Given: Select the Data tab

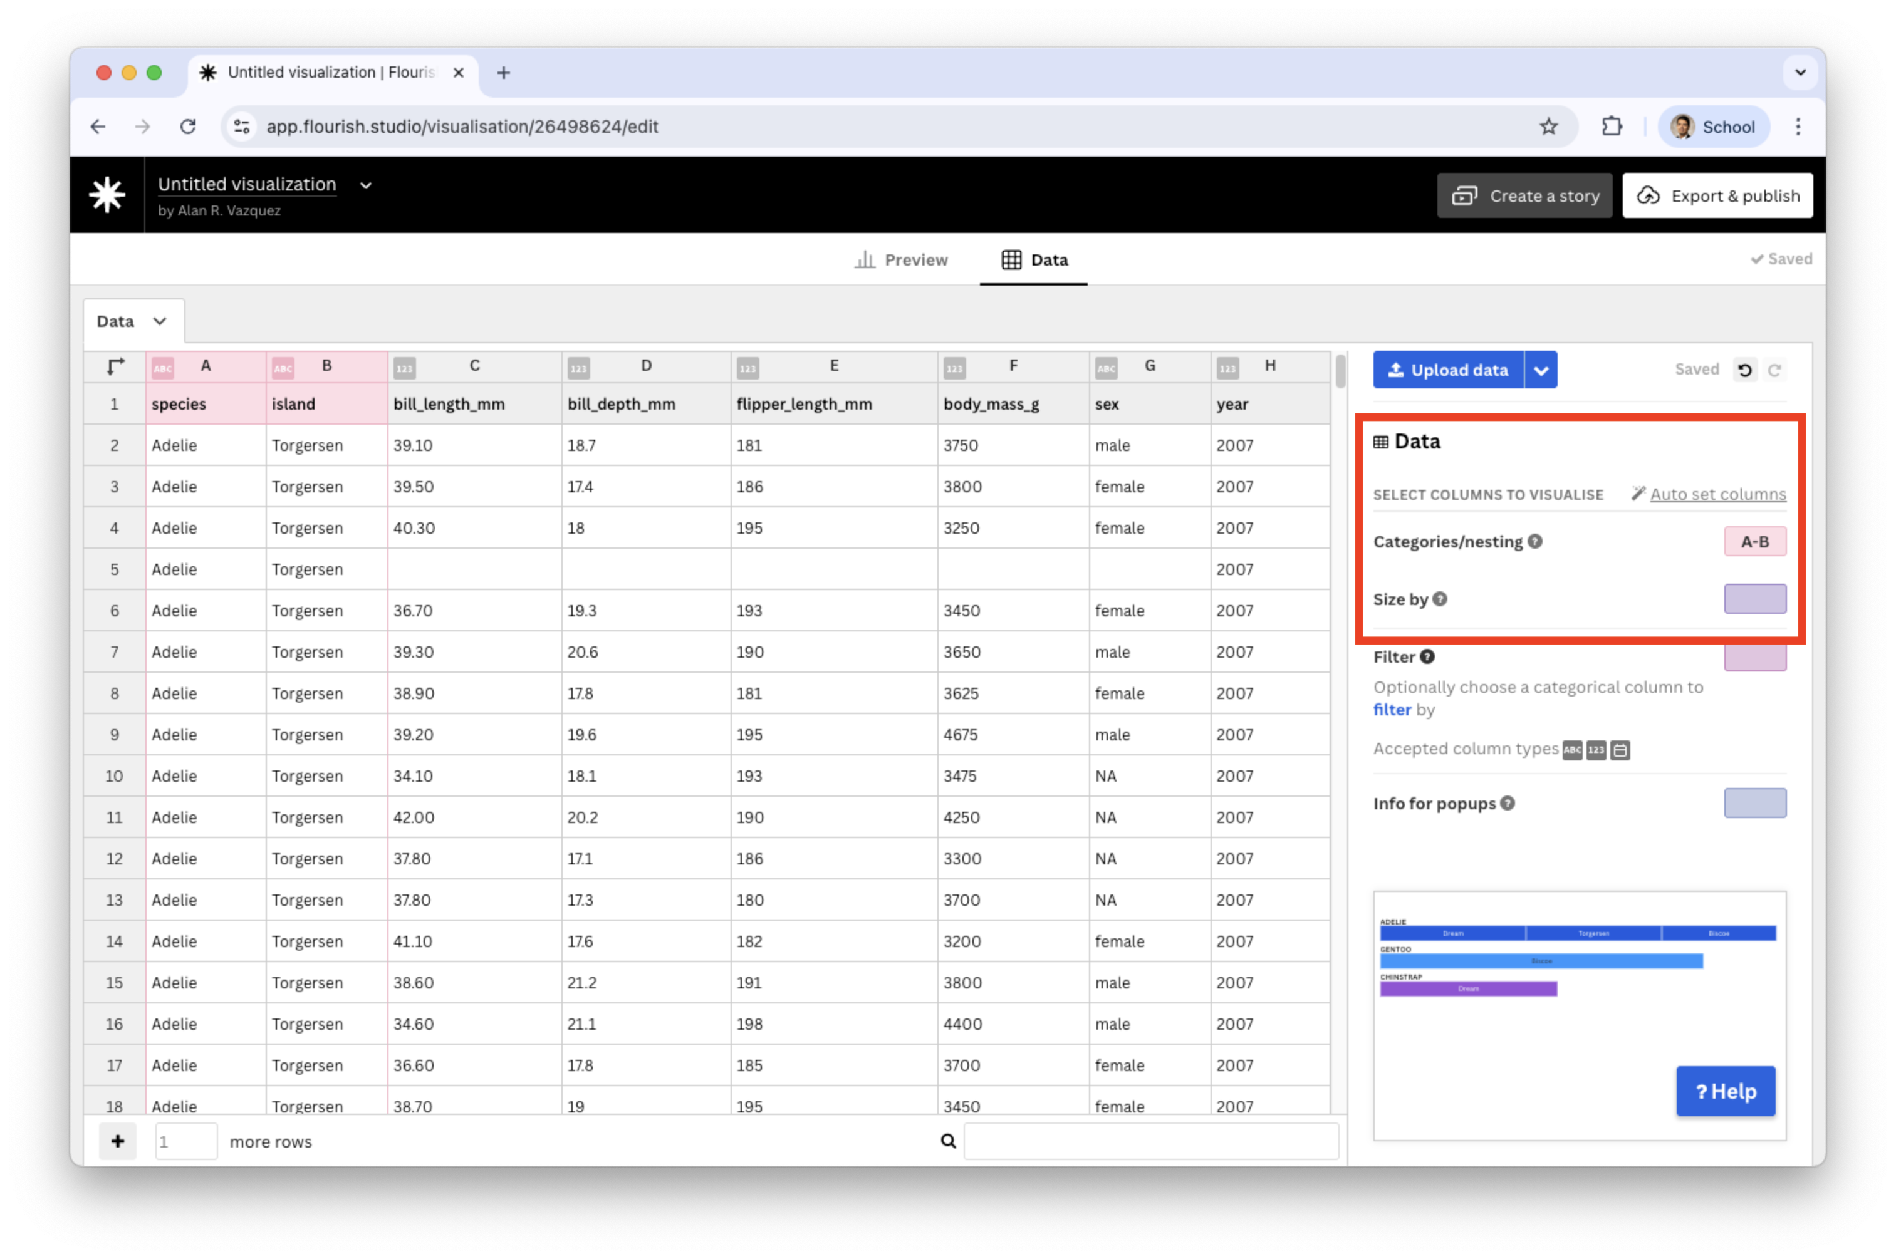Looking at the screenshot, I should 1034,259.
